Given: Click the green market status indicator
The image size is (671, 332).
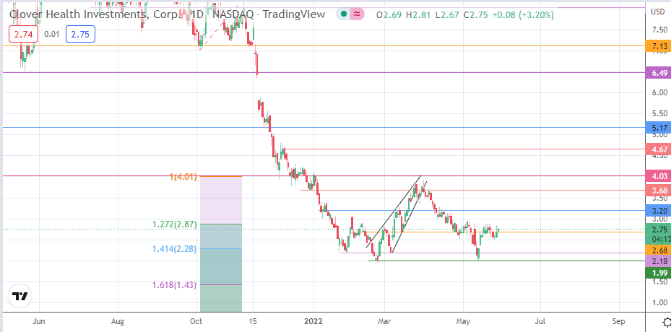Looking at the screenshot, I should click(x=343, y=14).
